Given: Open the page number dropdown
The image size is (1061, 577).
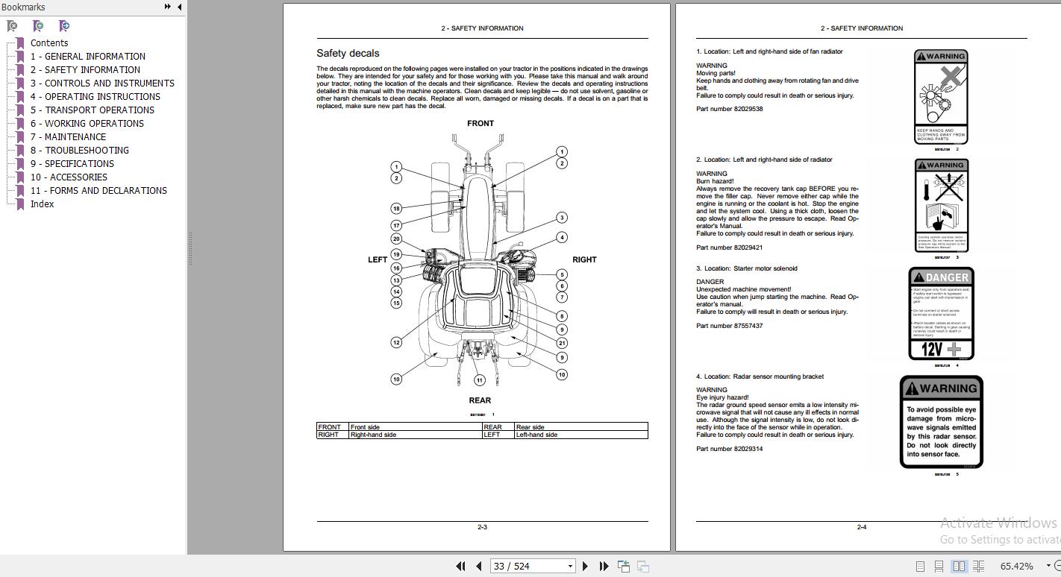Looking at the screenshot, I should coord(570,567).
